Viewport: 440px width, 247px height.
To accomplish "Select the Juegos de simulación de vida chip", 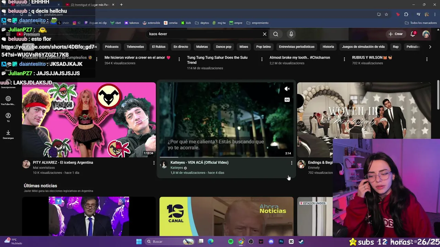I will click(363, 47).
